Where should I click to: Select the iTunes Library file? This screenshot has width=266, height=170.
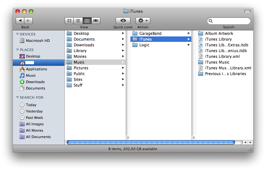225,39
